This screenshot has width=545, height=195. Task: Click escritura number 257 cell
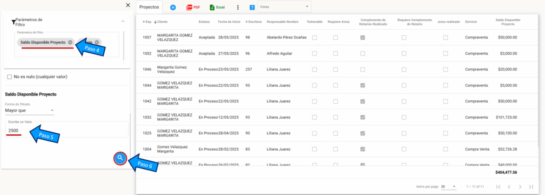tap(249, 69)
